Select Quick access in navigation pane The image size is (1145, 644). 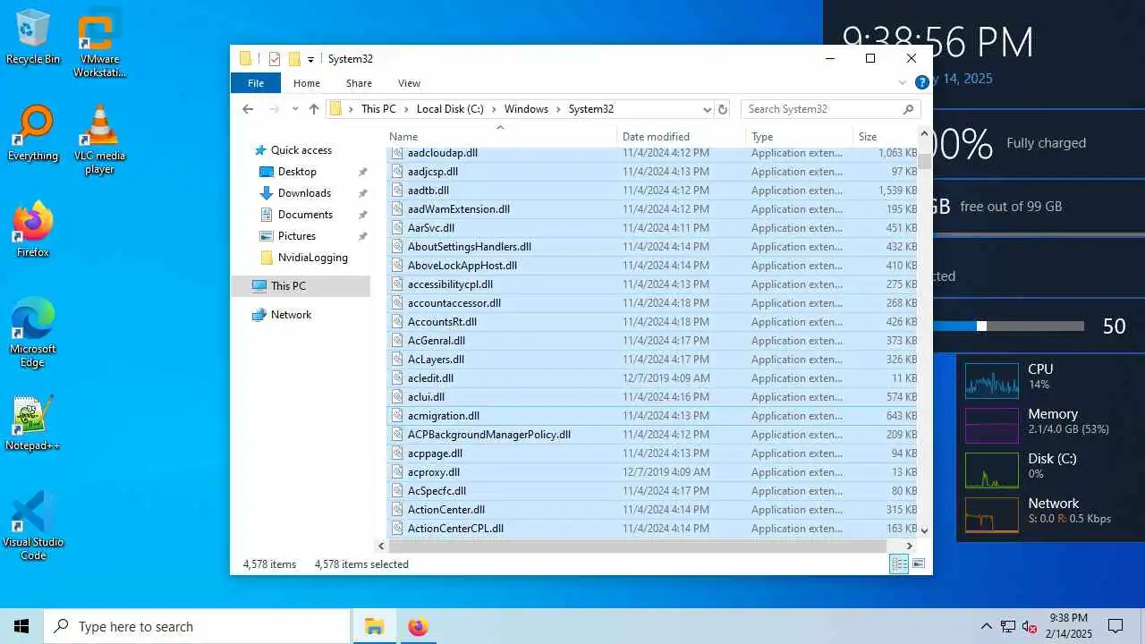tap(301, 150)
